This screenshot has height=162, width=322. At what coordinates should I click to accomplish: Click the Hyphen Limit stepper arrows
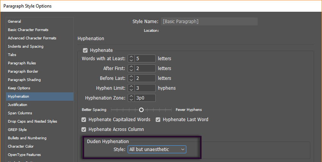131,88
